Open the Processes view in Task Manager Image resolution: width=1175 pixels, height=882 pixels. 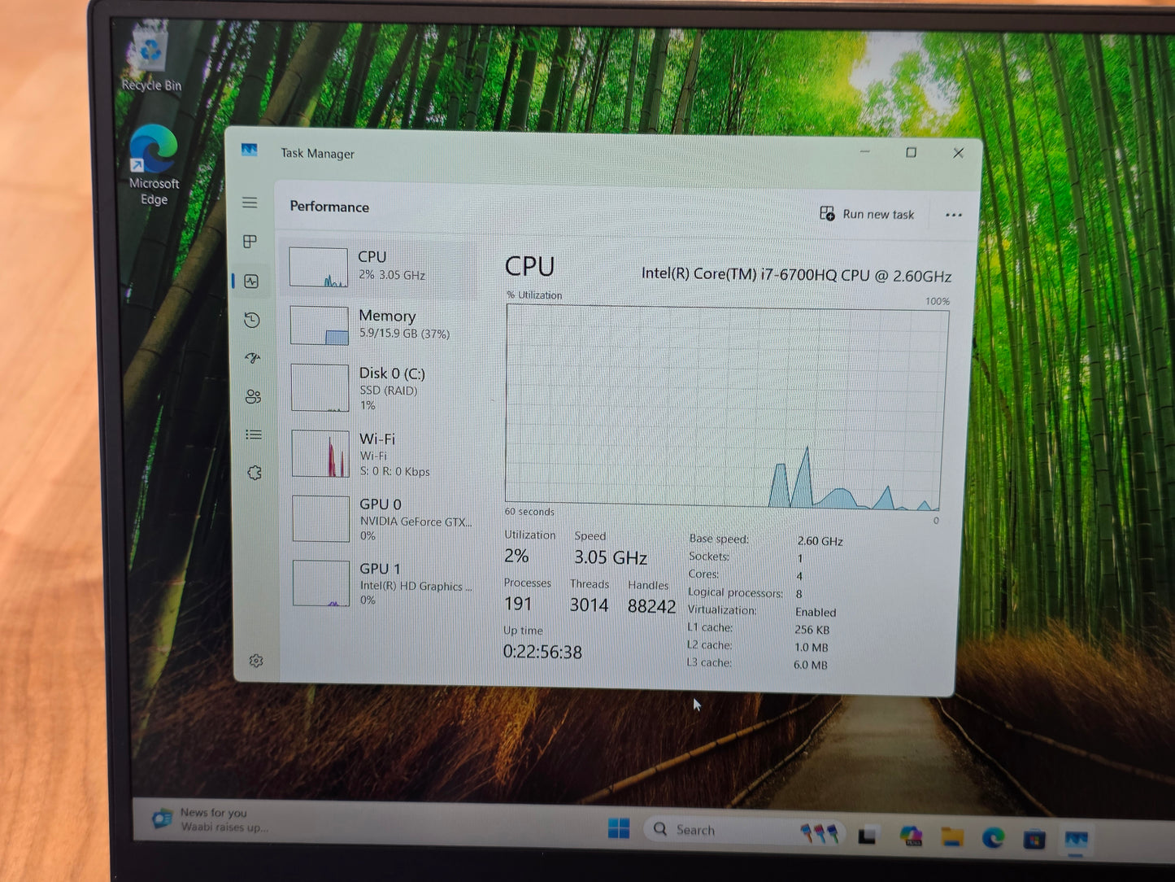250,242
